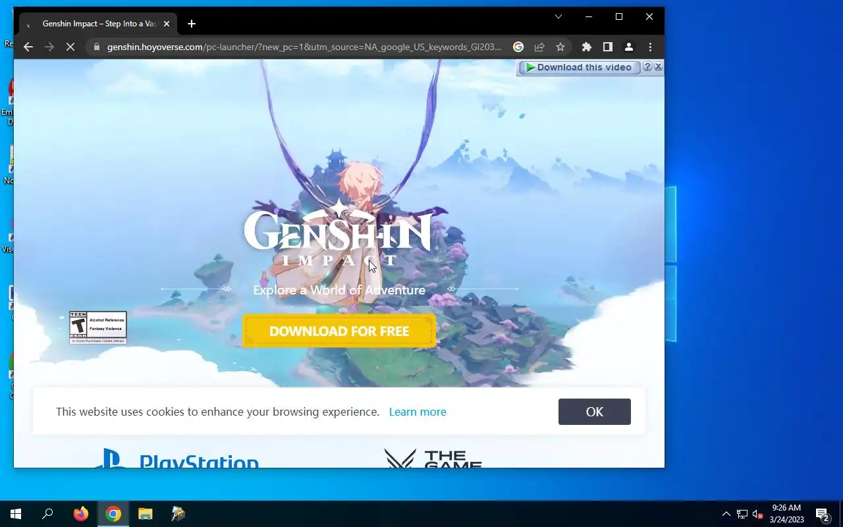
Task: Click the lock icon in address bar
Action: [x=97, y=47]
